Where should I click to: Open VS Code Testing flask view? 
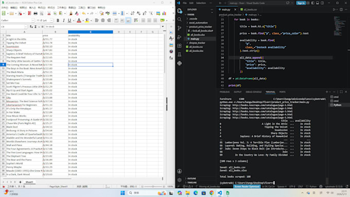(180, 54)
